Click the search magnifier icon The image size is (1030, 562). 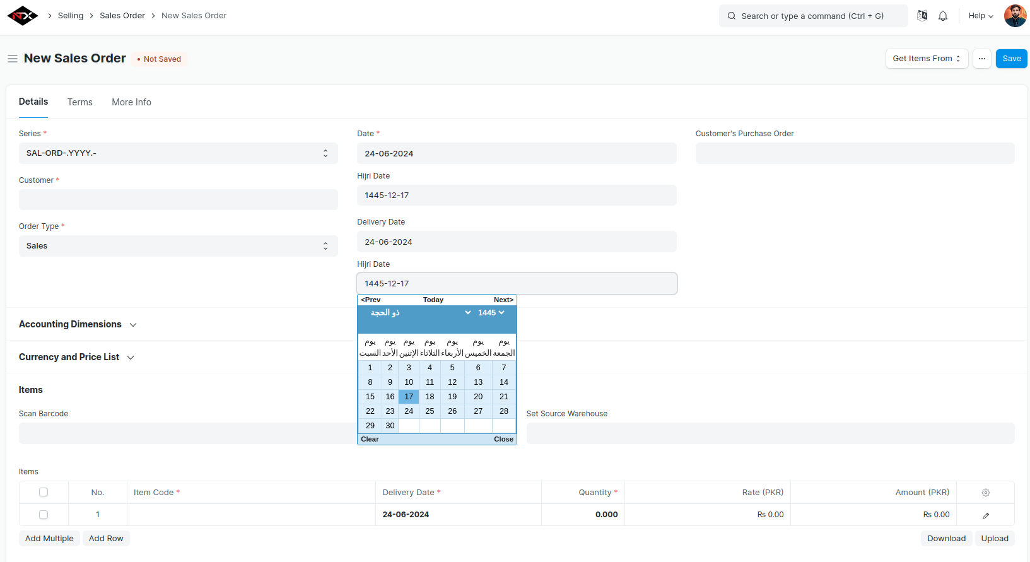click(732, 16)
